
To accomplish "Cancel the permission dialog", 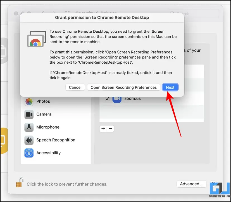I will 75,87.
